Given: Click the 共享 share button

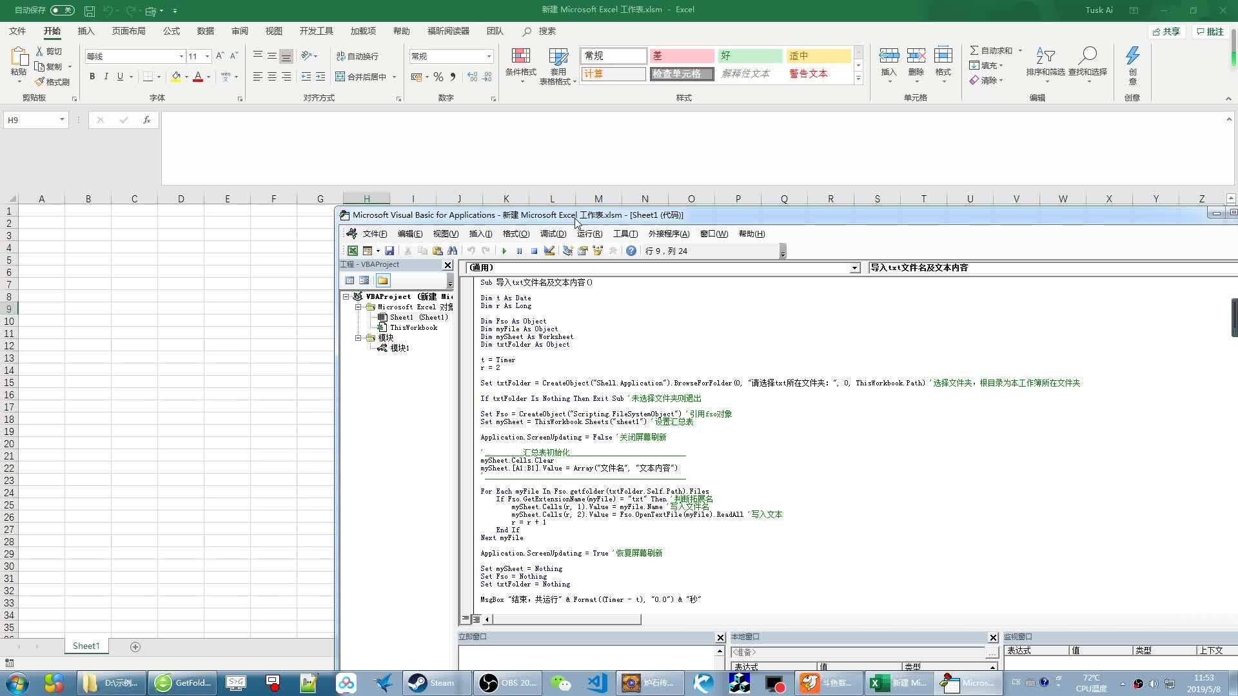Looking at the screenshot, I should coord(1167,32).
